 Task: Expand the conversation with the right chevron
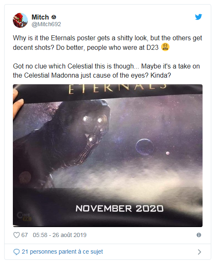pyautogui.click(x=199, y=252)
